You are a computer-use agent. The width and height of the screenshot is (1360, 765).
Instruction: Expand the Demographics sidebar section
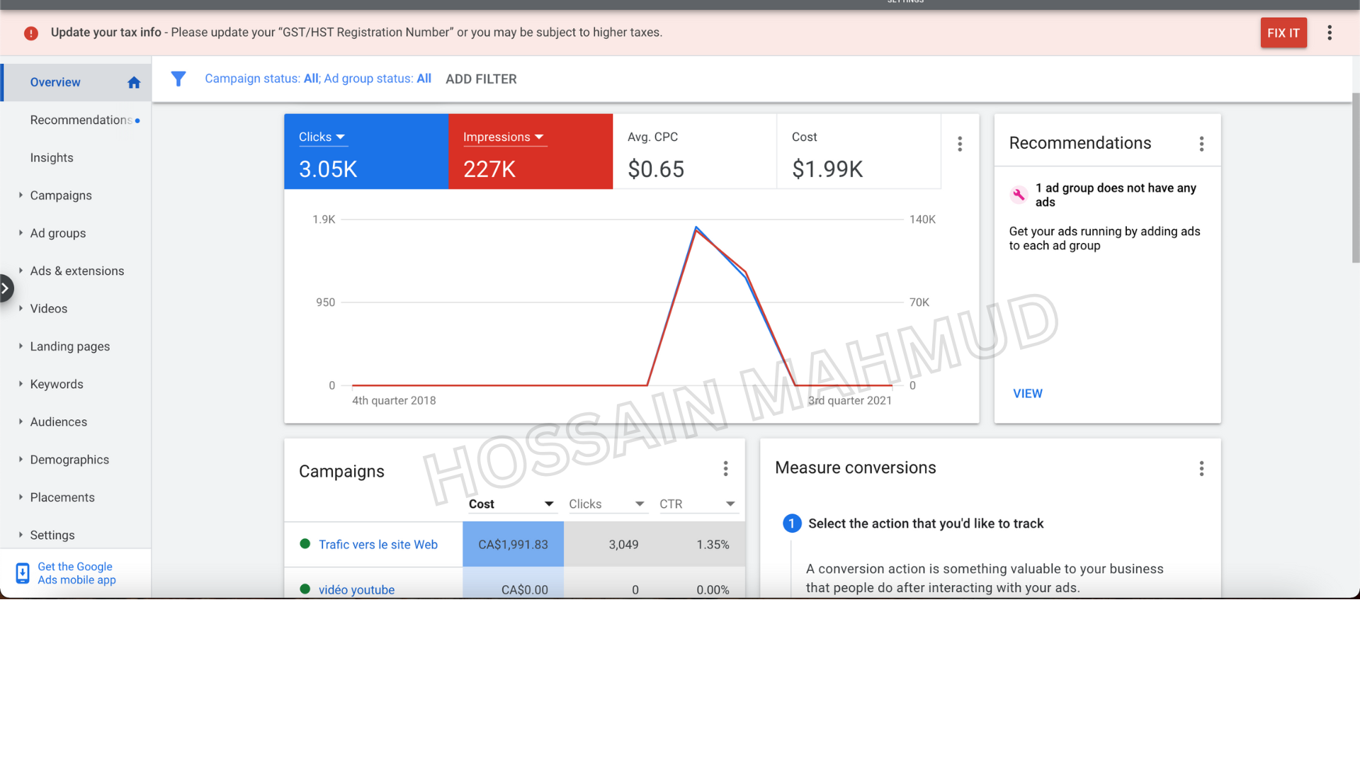(x=21, y=459)
